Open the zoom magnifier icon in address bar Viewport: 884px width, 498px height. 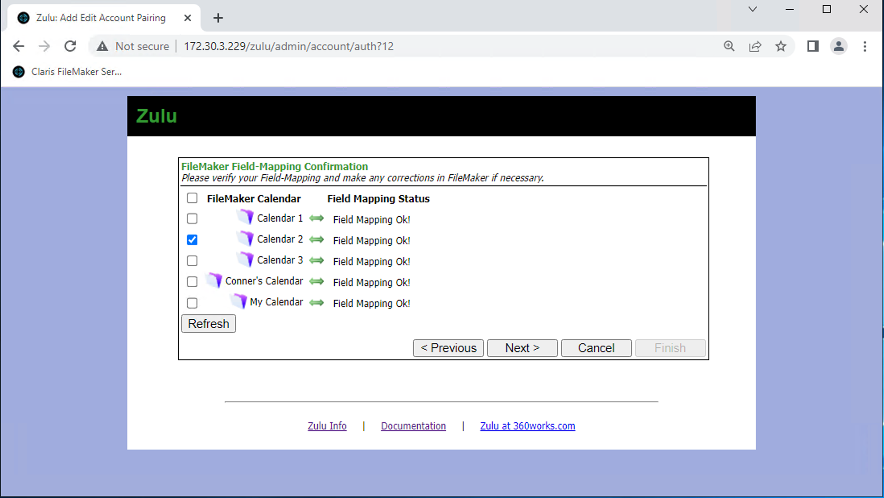[x=729, y=46]
